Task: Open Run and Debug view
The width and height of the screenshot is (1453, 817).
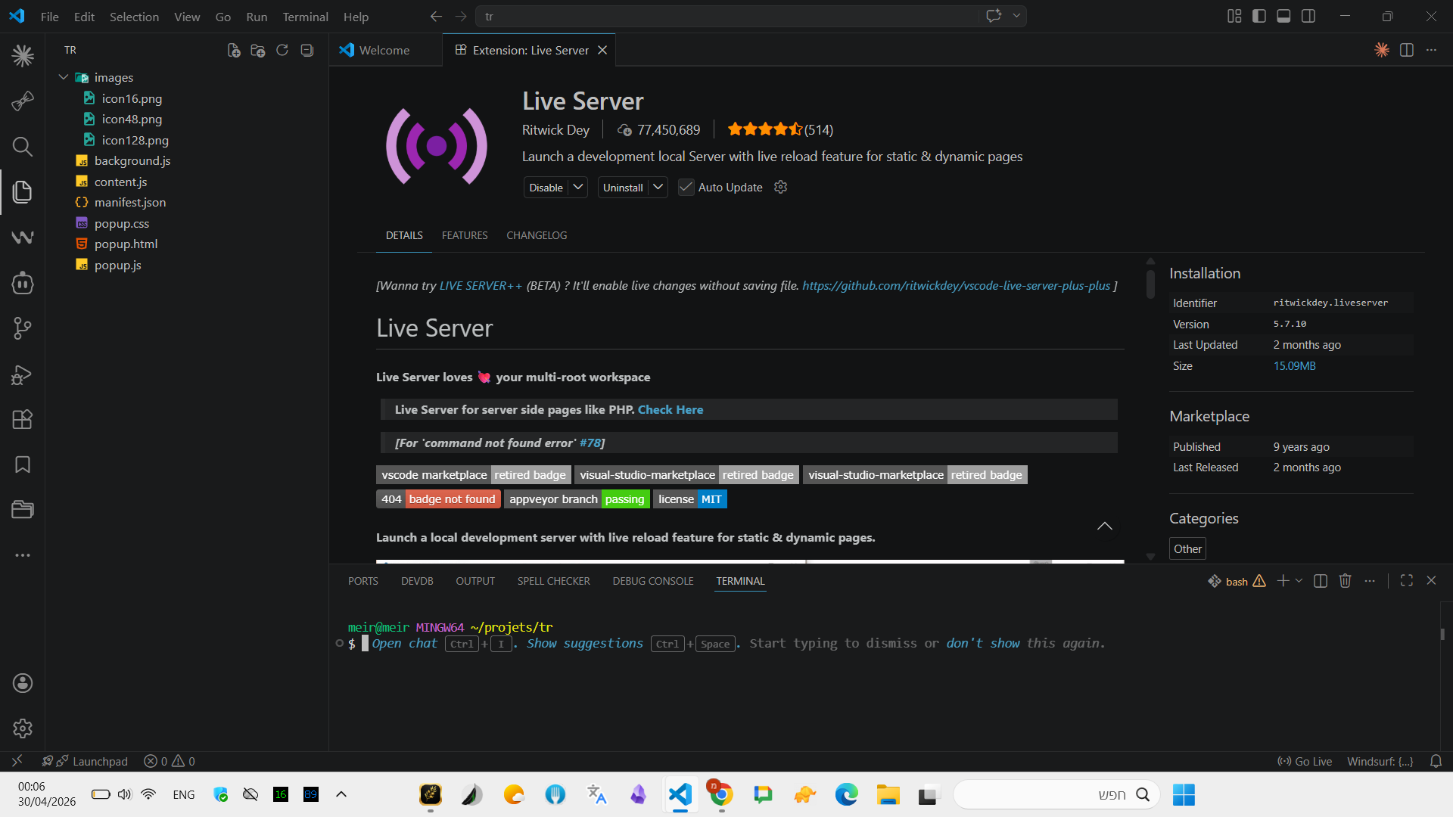Action: coord(23,374)
